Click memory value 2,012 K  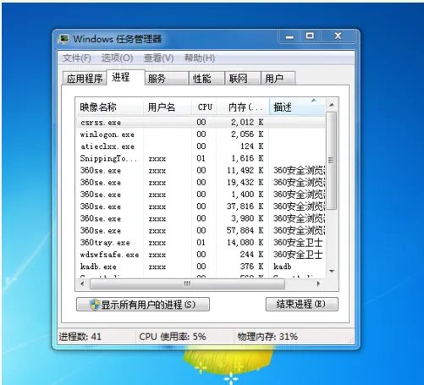pyautogui.click(x=247, y=123)
